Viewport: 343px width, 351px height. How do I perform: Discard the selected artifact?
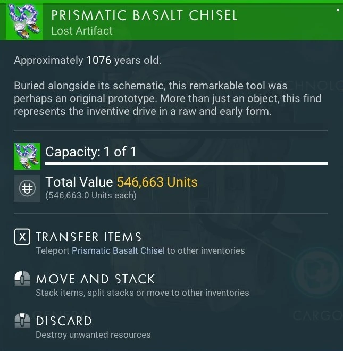[x=64, y=321]
